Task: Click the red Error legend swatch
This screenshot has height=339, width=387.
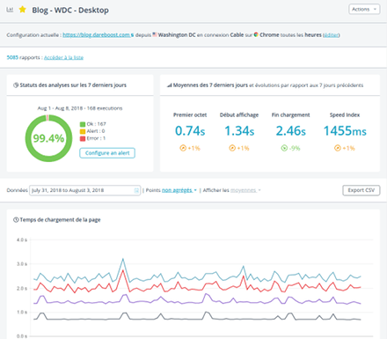Action: 83,138
